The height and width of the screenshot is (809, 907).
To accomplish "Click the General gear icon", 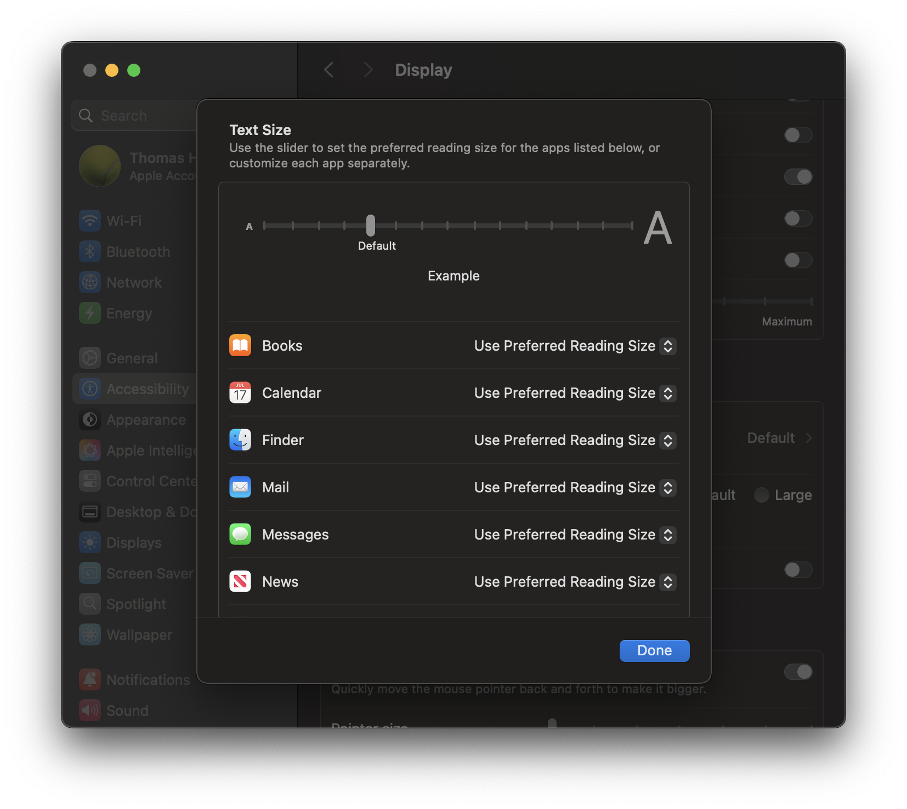I will coord(90,358).
